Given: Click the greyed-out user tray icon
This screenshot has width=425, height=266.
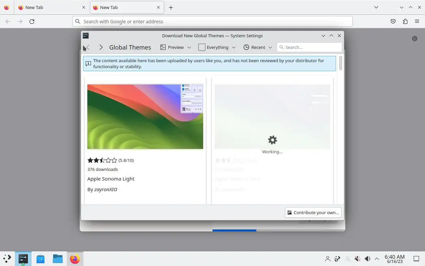Looking at the screenshot, I should pos(348,259).
